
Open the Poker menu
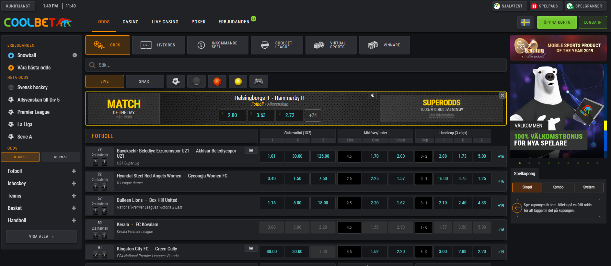click(x=199, y=22)
